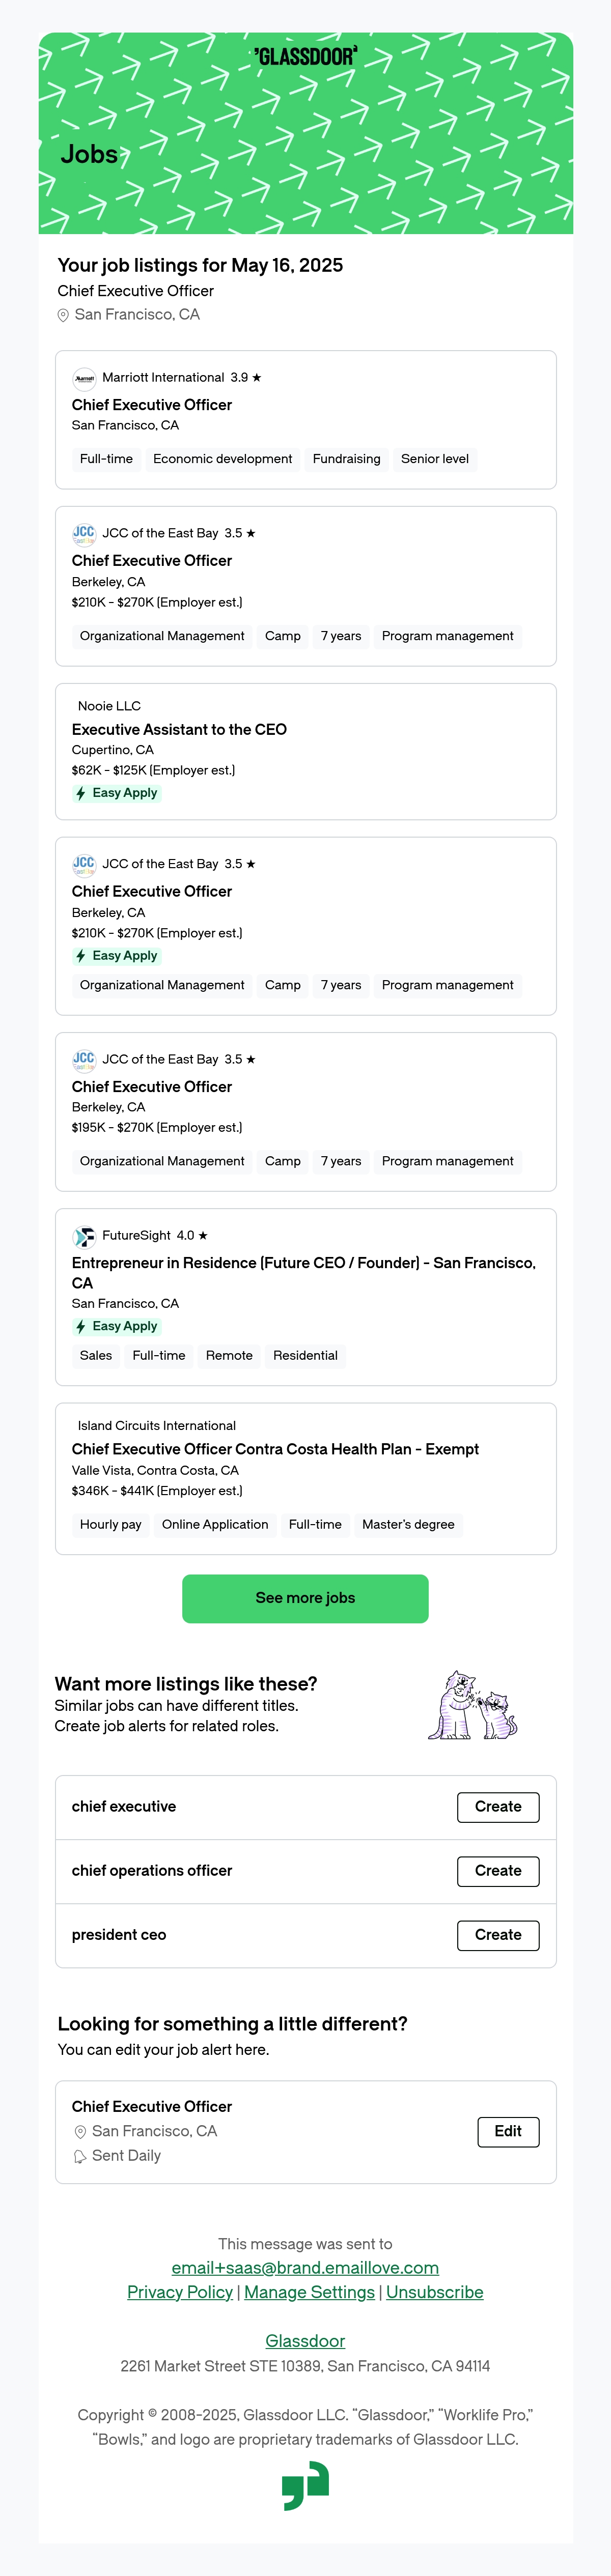
Task: Click the location pin icon beside San Francisco header
Action: click(x=63, y=315)
